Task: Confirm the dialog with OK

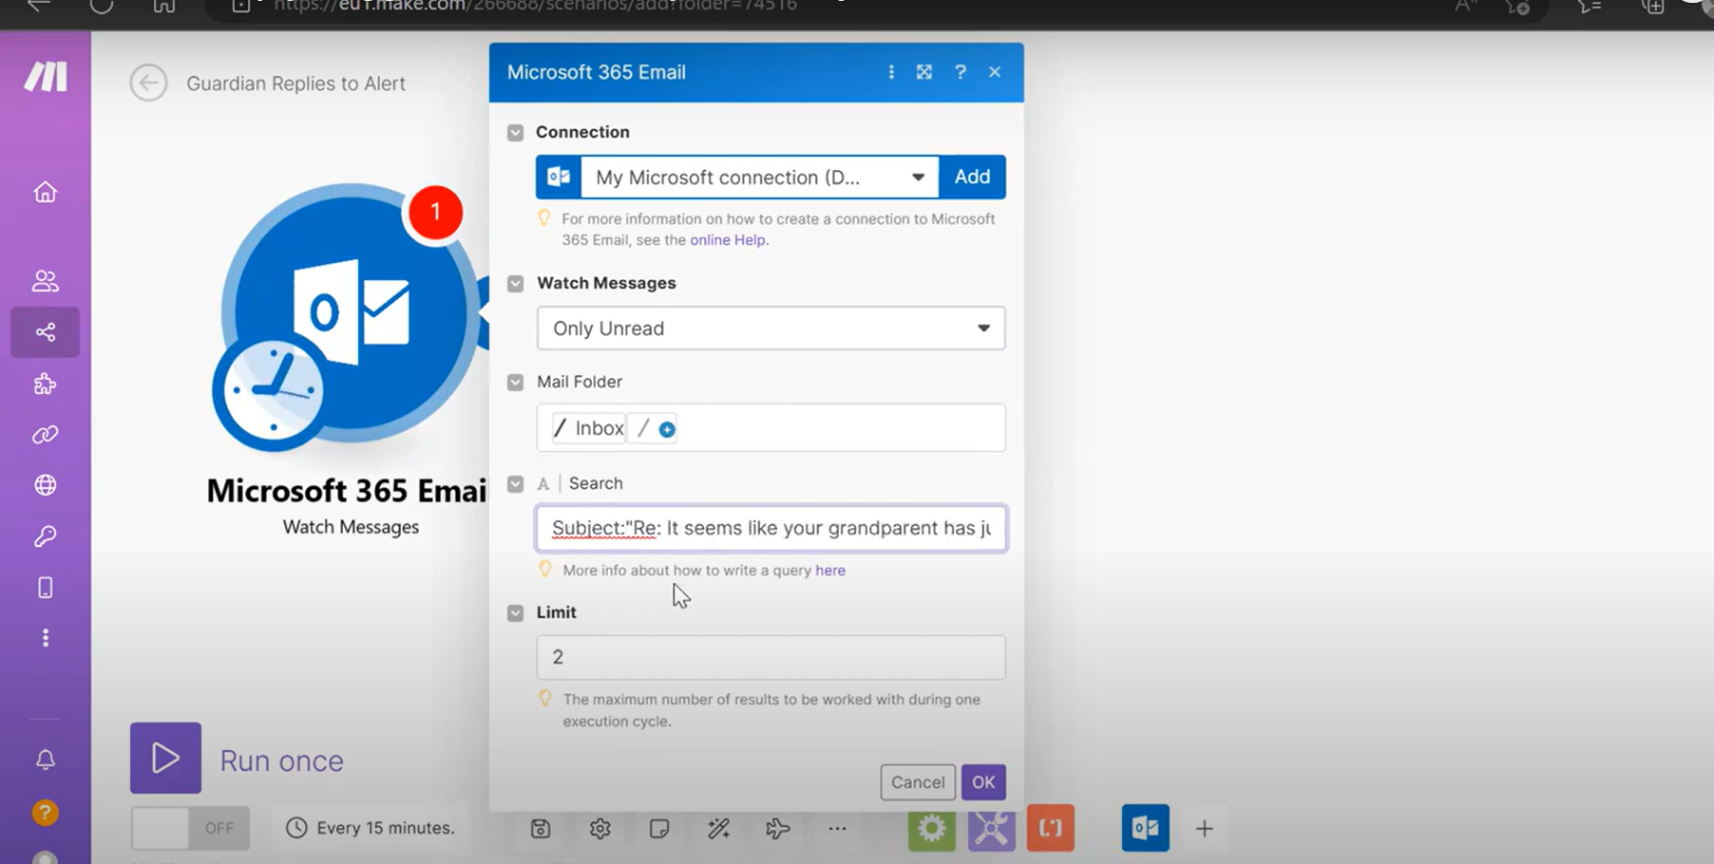Action: point(983,782)
